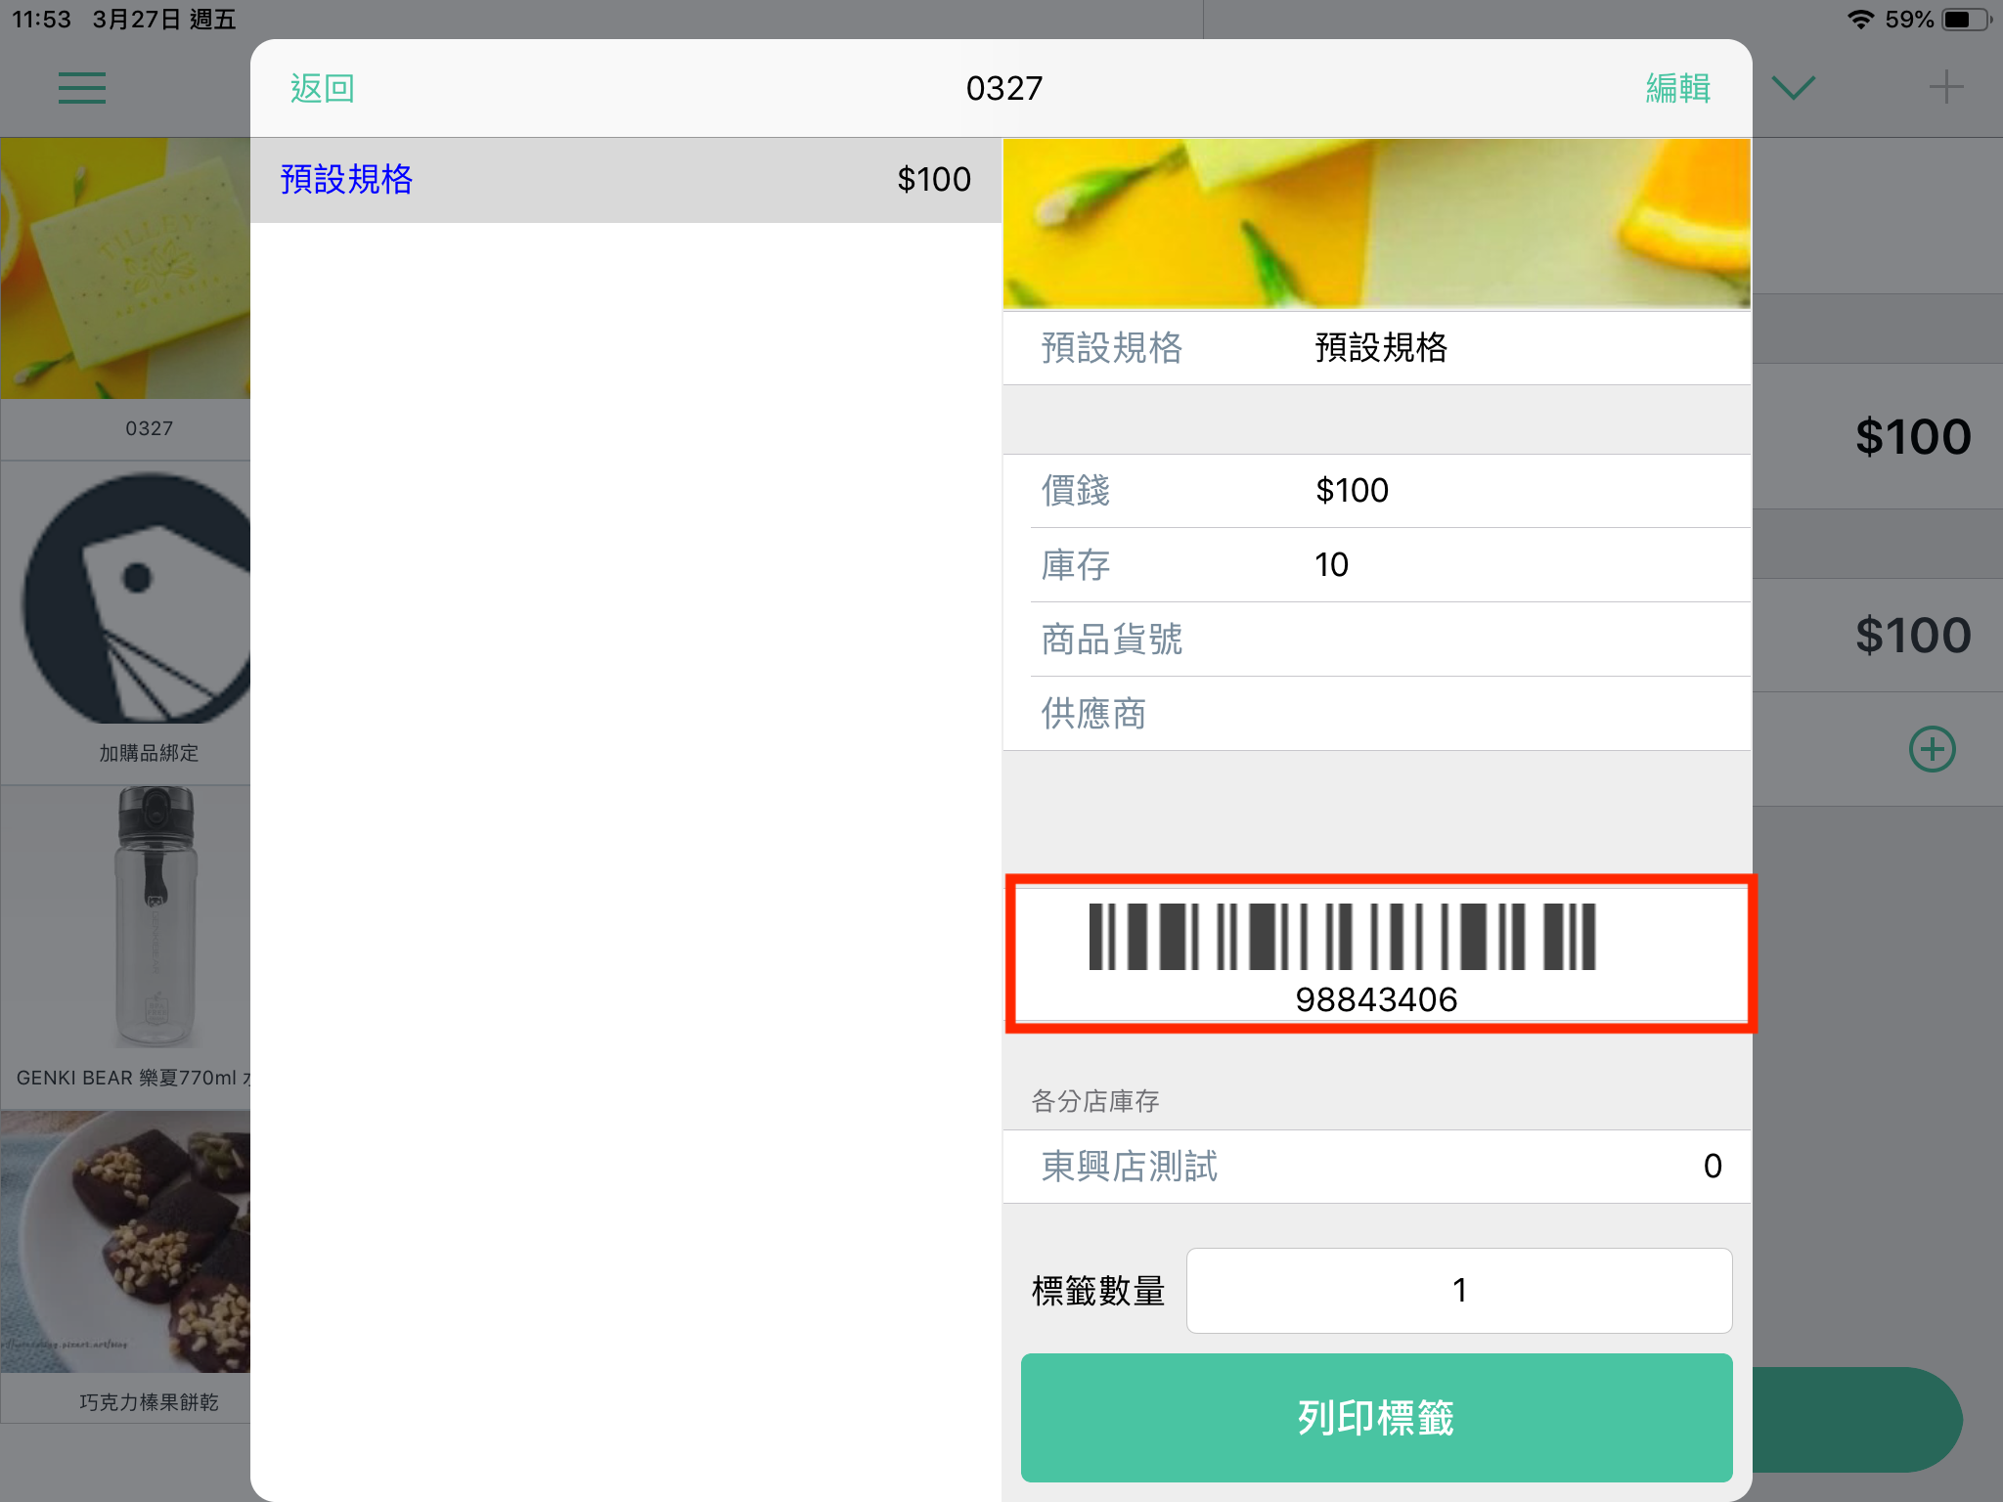Screen dimensions: 2003x1502
Task: Tap the circled plus add icon
Action: (x=1932, y=750)
